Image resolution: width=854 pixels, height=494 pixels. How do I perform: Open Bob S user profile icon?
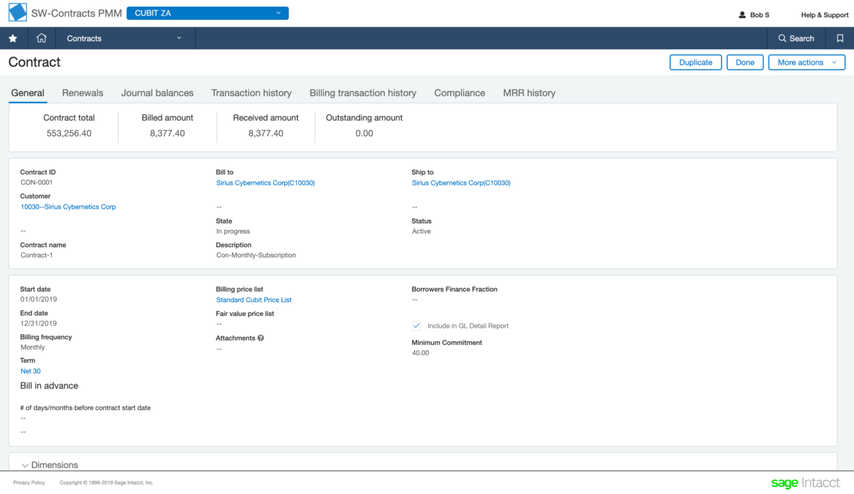coord(743,15)
